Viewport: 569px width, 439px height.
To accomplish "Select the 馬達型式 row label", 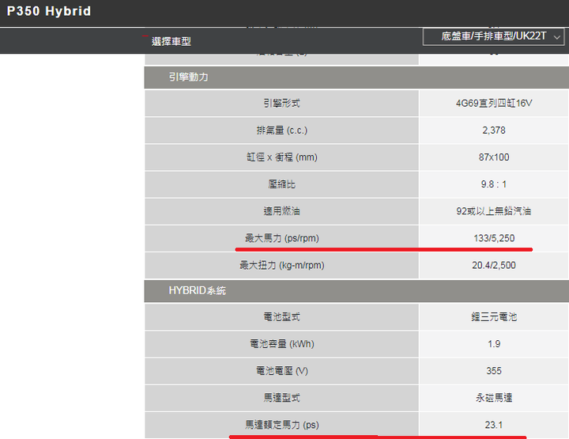I will pyautogui.click(x=281, y=398).
